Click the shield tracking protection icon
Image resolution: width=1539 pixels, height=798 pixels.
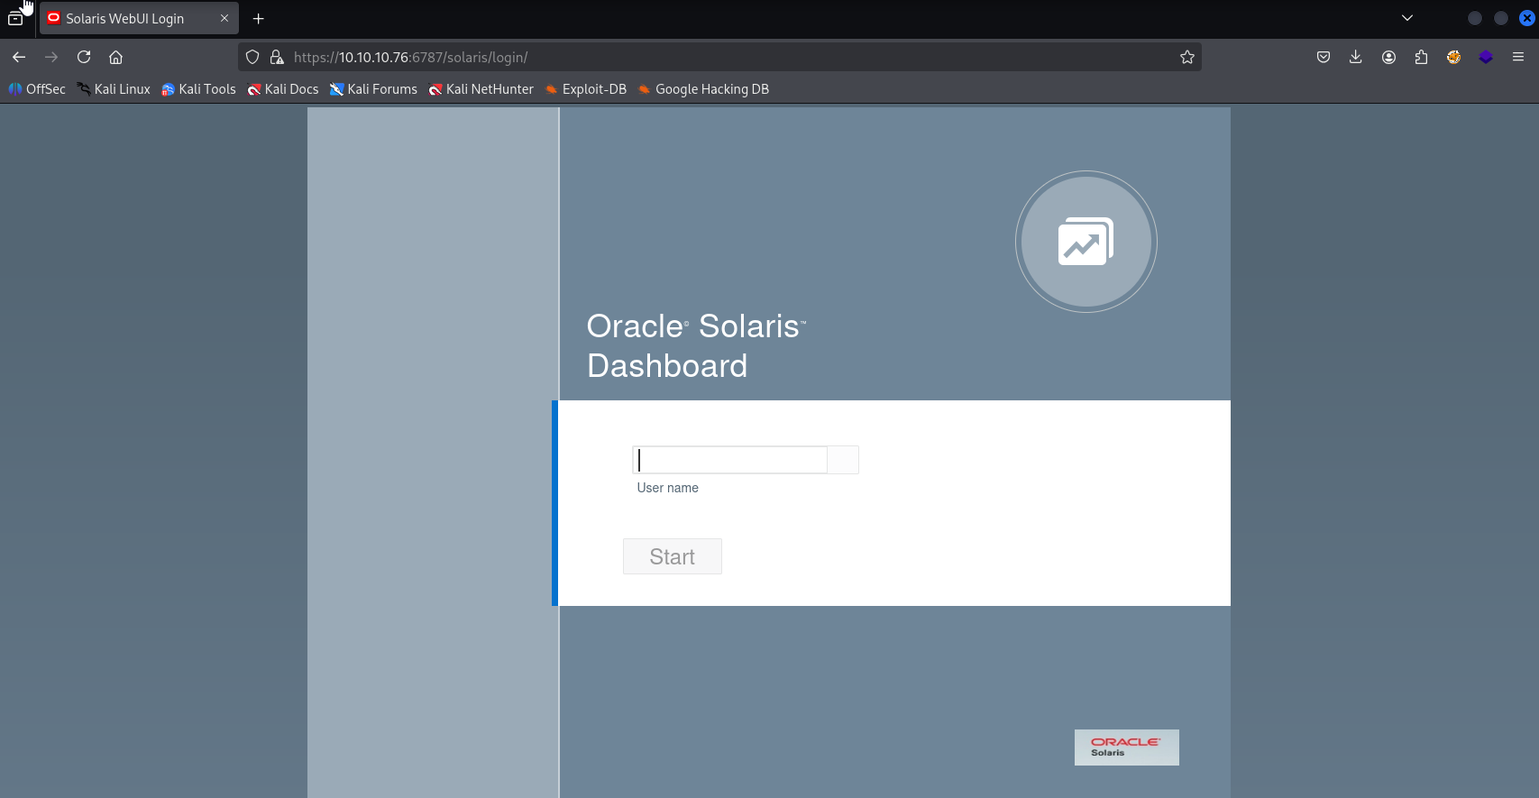(252, 57)
